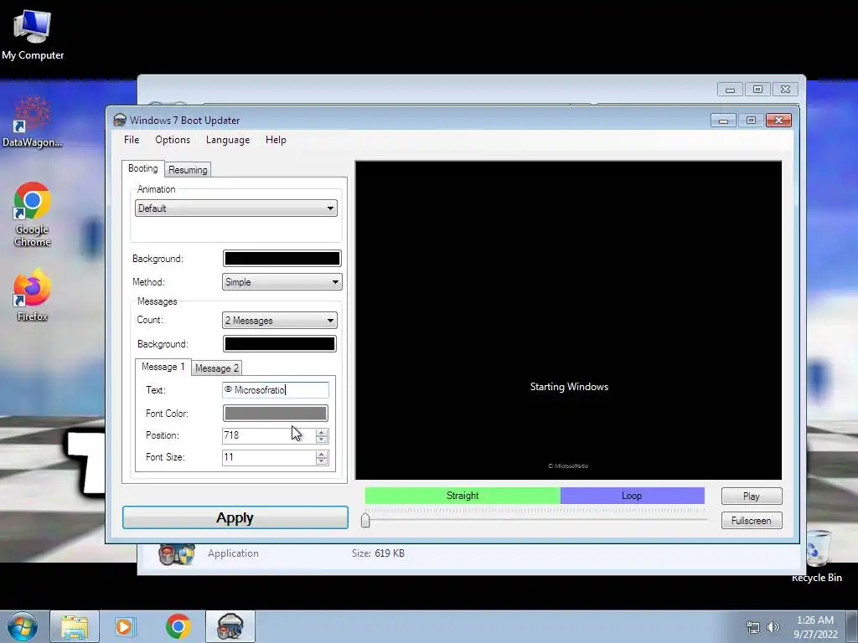Click the Fullscreen button
This screenshot has width=858, height=643.
click(x=752, y=521)
